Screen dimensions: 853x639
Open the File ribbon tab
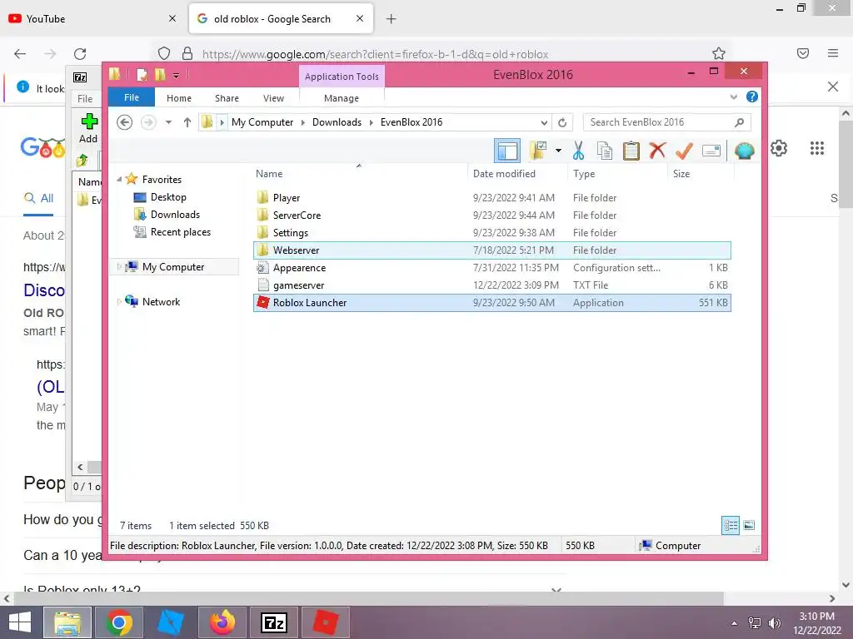132,97
